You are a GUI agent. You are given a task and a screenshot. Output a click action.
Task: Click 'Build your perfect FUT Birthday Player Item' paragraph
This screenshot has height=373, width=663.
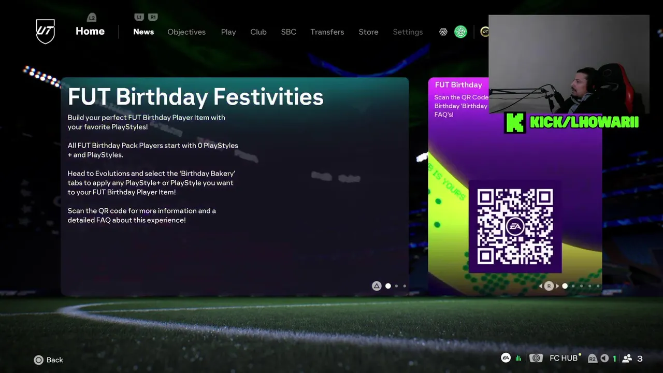147,122
